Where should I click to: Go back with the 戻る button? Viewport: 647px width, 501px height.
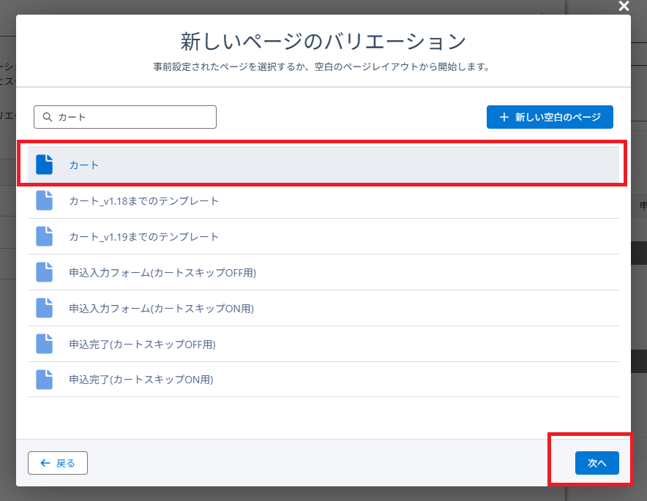point(58,463)
